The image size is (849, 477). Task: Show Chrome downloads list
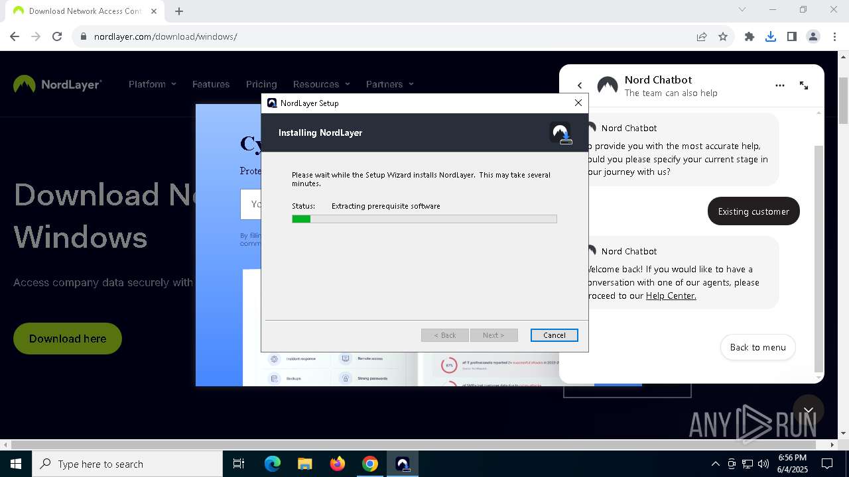[771, 36]
